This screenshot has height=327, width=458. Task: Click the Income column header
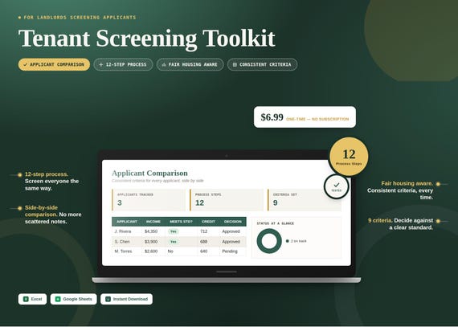153,222
